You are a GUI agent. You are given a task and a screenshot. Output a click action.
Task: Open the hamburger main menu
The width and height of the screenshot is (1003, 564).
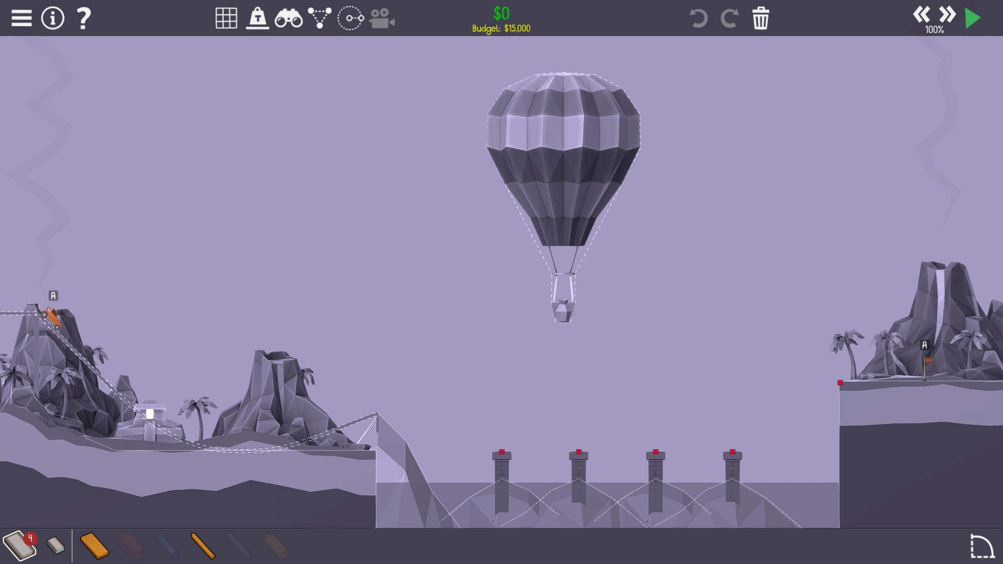(x=21, y=18)
